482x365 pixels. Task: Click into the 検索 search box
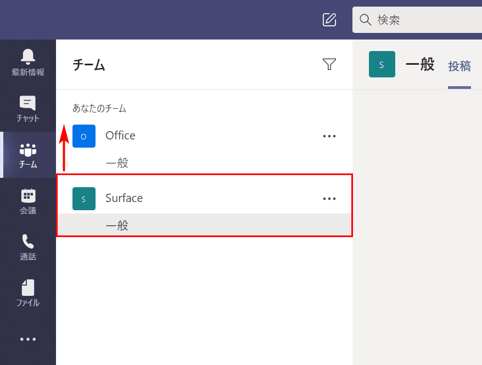tap(417, 20)
